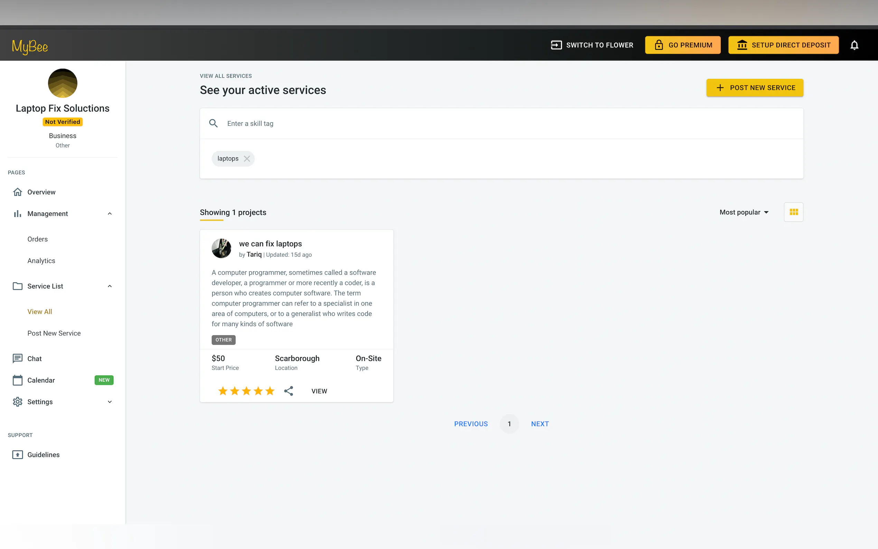Click the service author avatar thumbnail

pyautogui.click(x=222, y=248)
